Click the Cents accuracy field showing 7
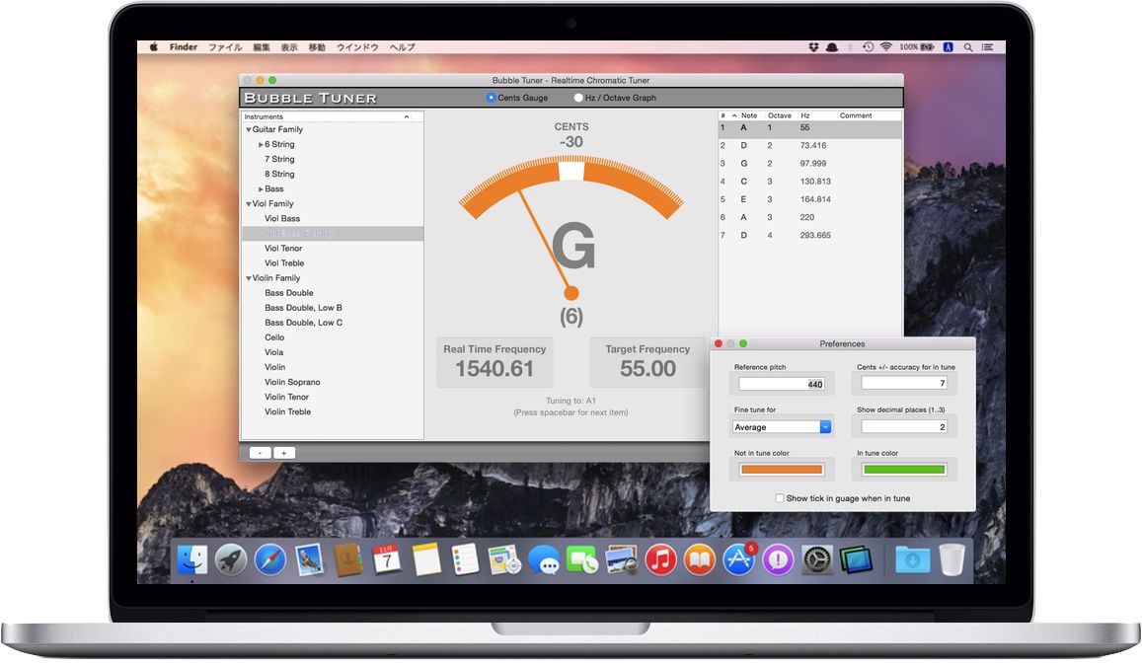This screenshot has height=668, width=1142. point(904,383)
